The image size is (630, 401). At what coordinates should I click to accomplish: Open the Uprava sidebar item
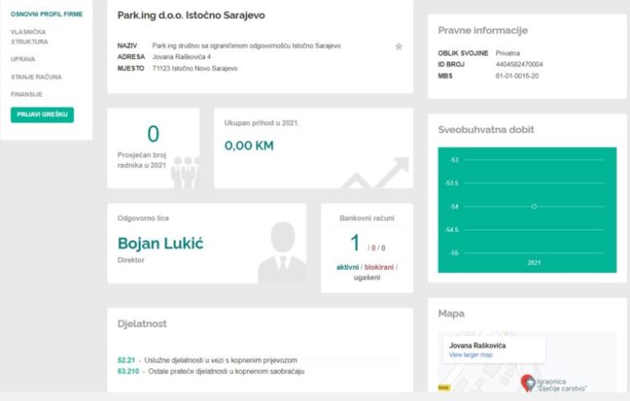coord(23,59)
